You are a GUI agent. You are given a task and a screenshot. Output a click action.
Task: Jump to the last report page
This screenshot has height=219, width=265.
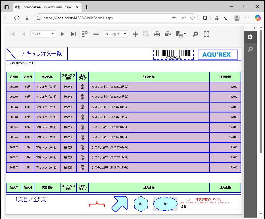tap(73, 34)
